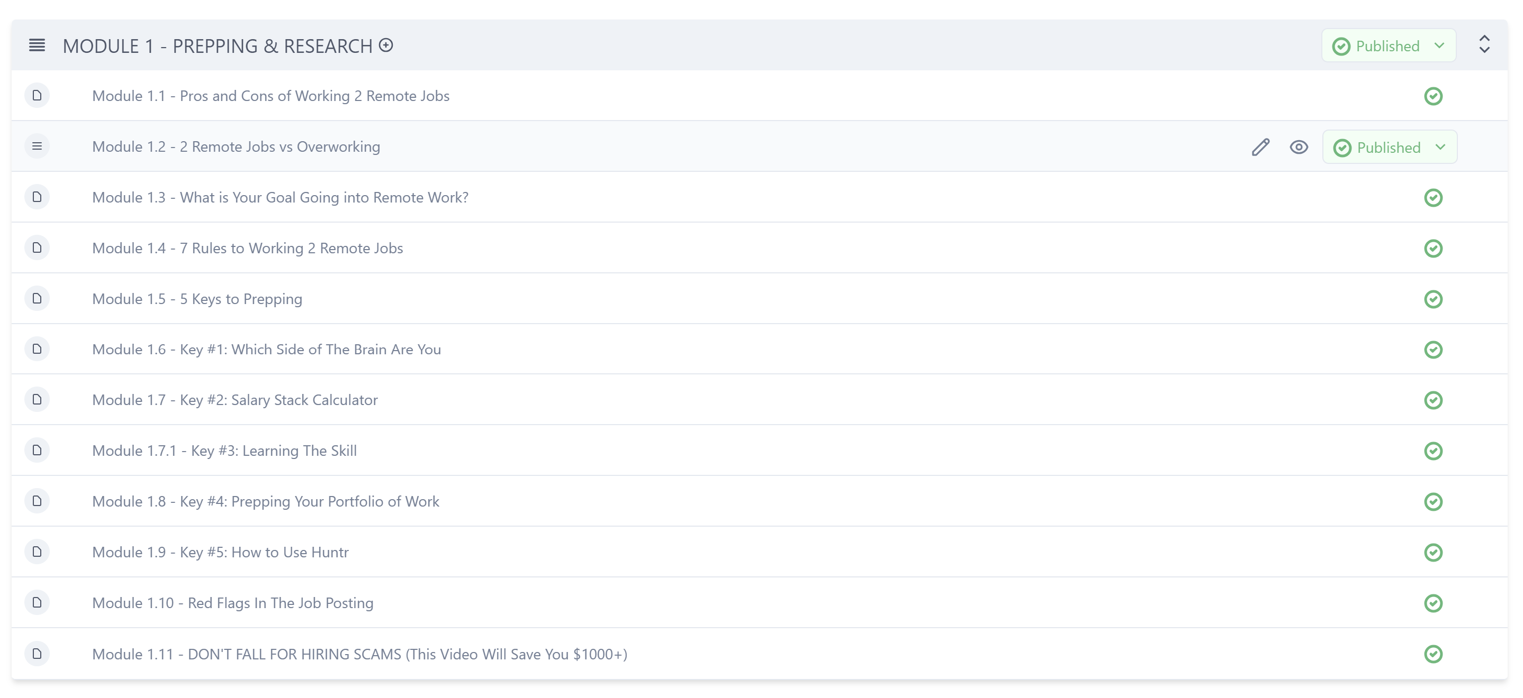Click the MODULE 1 - PREPPING & RESEARCH title

coord(217,46)
